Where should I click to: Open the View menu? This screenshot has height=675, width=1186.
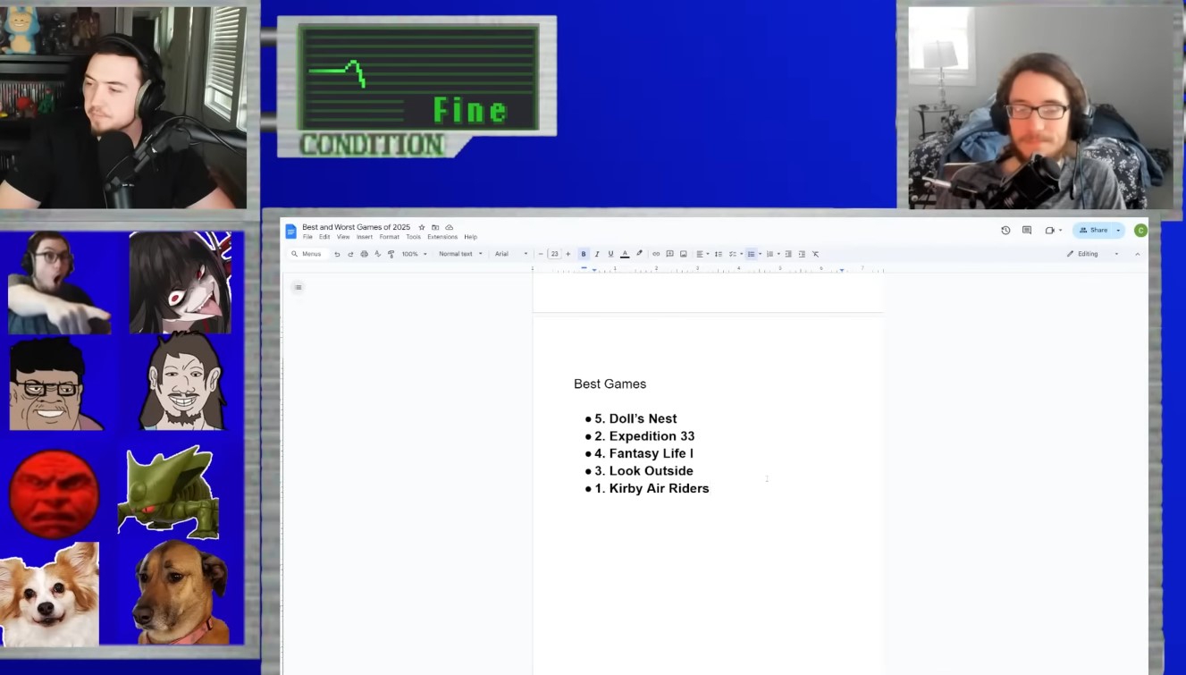click(x=343, y=238)
